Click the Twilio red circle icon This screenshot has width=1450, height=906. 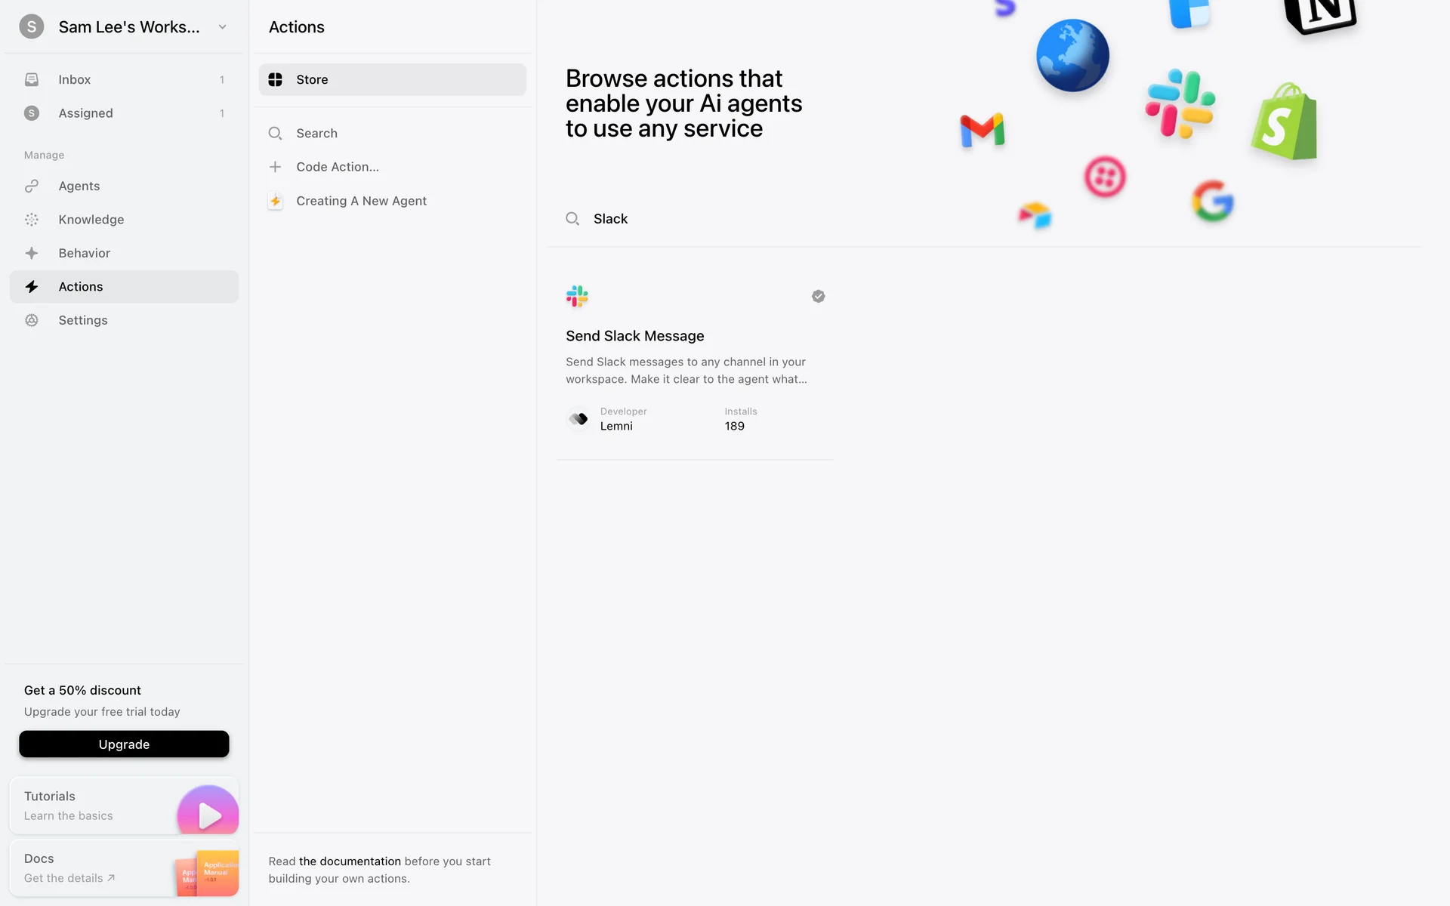pos(1105,177)
